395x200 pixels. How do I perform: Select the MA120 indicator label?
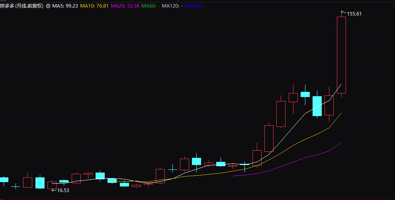click(x=172, y=6)
